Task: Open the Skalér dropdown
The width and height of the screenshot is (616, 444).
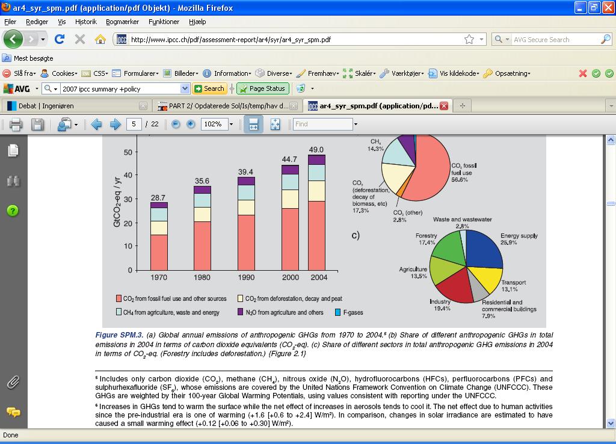Action: click(x=359, y=73)
